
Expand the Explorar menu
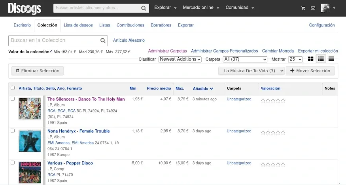(165, 7)
